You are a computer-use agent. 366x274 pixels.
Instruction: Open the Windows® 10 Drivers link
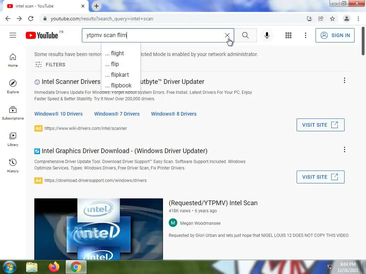click(x=58, y=114)
